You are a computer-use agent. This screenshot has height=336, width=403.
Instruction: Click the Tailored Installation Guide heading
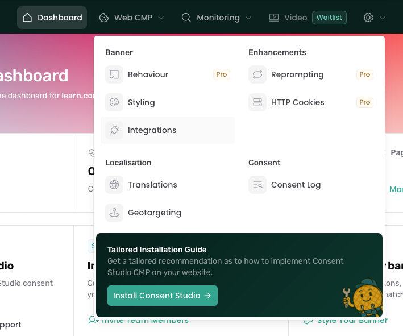[157, 250]
